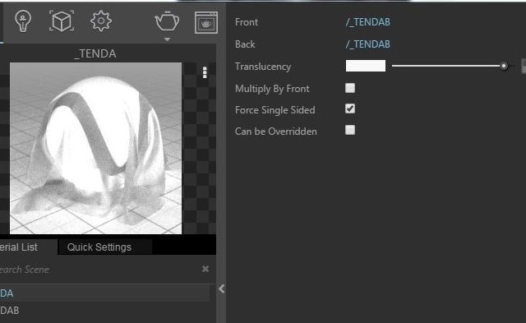Select the _TENDA material in the list
This screenshot has width=526, height=323.
pos(105,293)
